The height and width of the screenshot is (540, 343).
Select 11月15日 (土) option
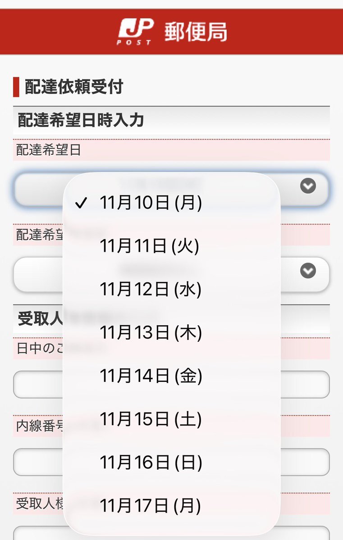(151, 419)
